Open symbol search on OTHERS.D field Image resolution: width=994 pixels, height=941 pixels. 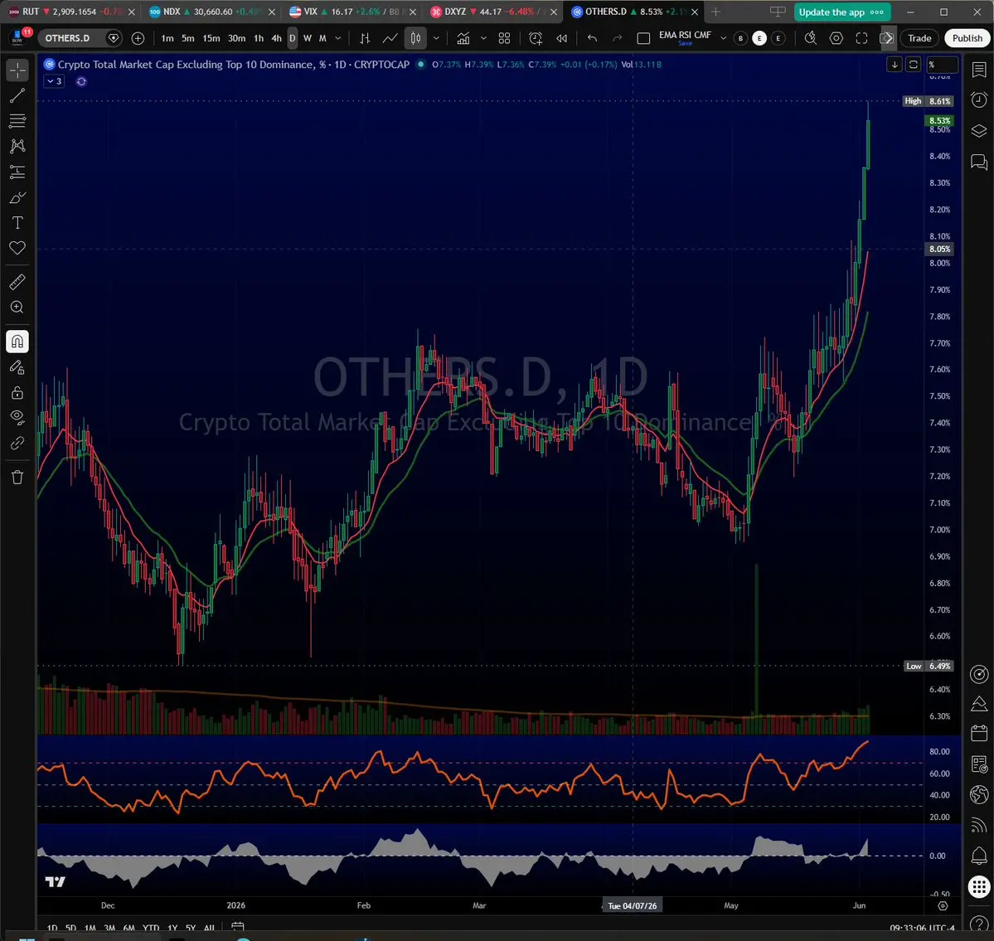pos(68,38)
